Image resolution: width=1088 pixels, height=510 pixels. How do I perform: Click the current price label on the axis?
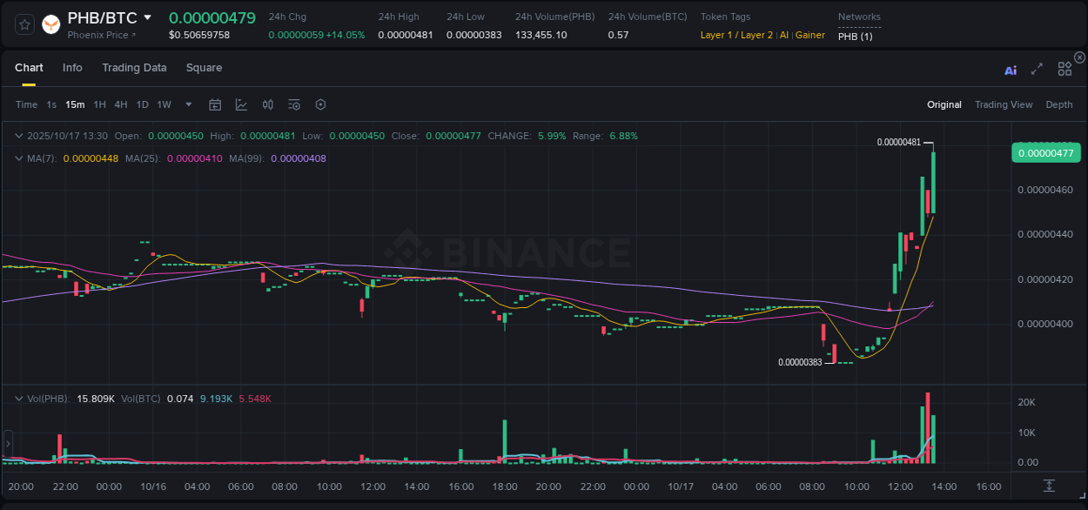(x=1045, y=152)
